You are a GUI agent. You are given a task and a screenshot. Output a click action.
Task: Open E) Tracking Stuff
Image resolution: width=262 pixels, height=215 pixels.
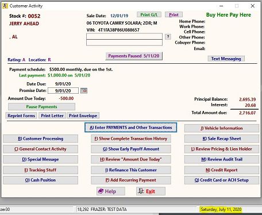pos(40,170)
